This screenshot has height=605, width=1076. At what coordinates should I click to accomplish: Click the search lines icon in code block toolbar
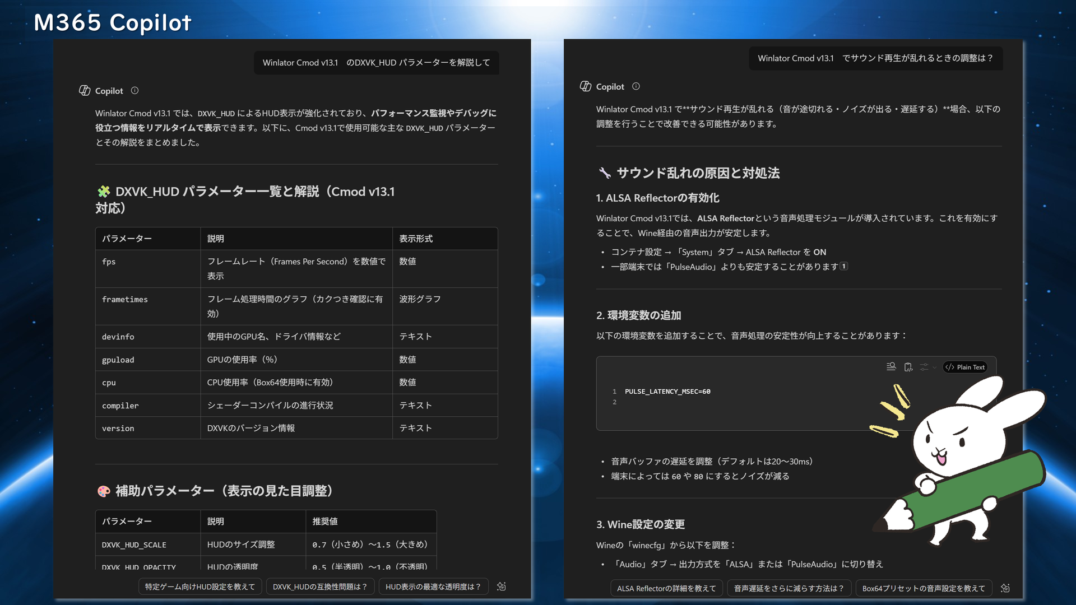pos(891,366)
